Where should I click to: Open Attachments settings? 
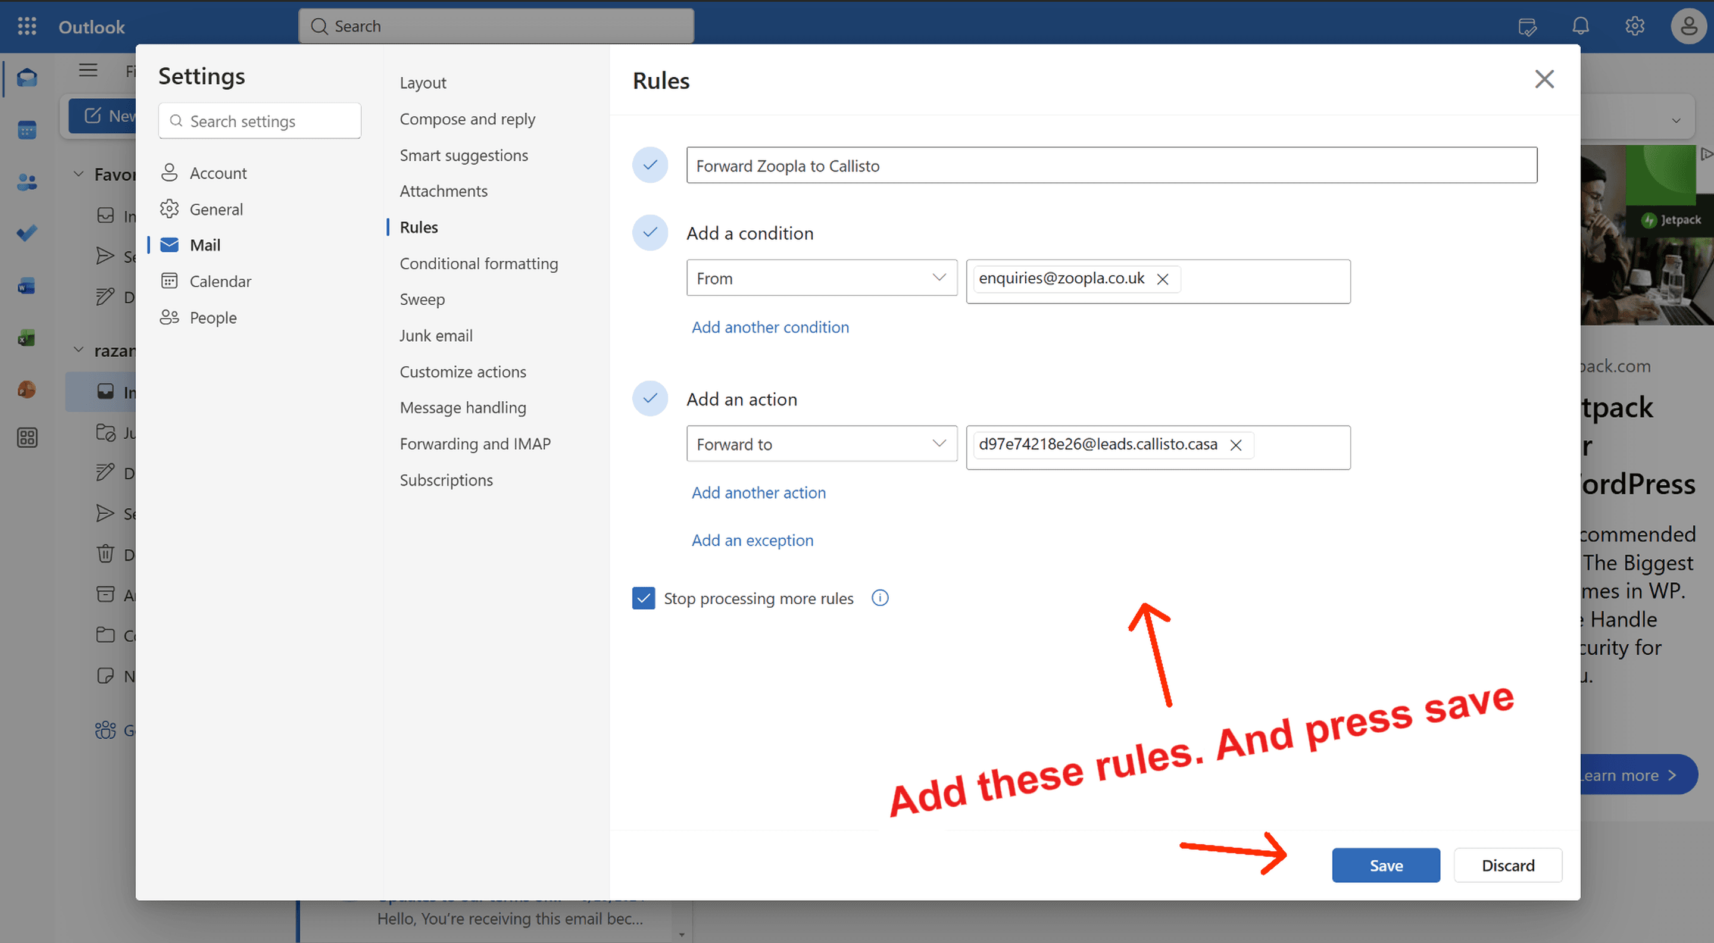pyautogui.click(x=443, y=191)
